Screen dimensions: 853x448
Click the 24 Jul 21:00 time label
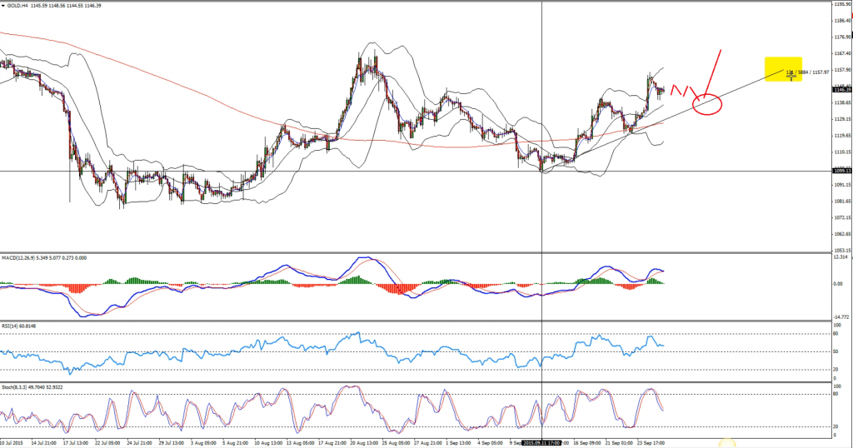140,443
